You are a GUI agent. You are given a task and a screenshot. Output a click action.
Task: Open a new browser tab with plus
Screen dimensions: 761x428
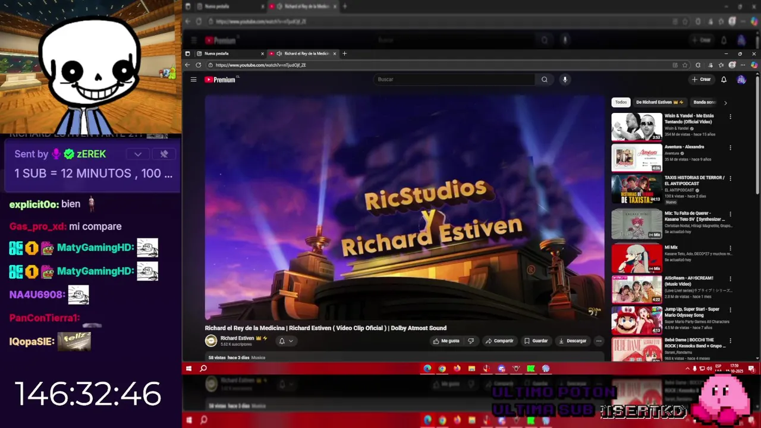pyautogui.click(x=344, y=53)
